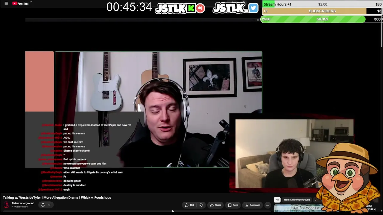Click the chat message 'ok we're good!'
383x215 pixels.
pyautogui.click(x=72, y=181)
